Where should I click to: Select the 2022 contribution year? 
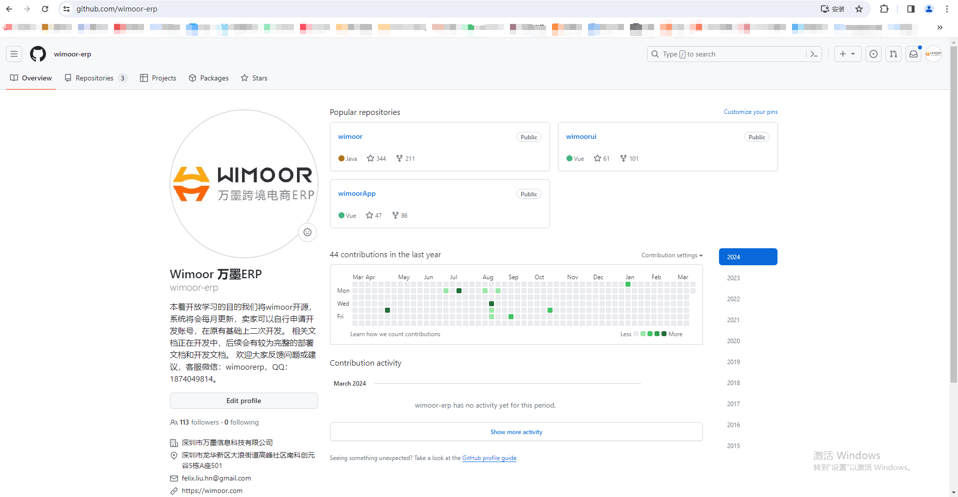pos(748,299)
